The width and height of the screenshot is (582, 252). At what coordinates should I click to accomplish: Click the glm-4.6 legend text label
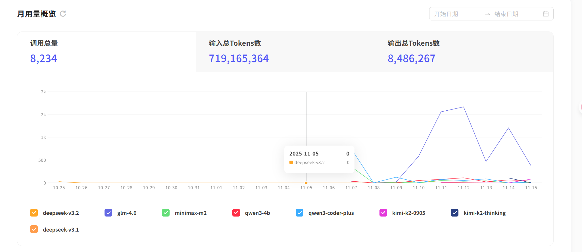[127, 213]
